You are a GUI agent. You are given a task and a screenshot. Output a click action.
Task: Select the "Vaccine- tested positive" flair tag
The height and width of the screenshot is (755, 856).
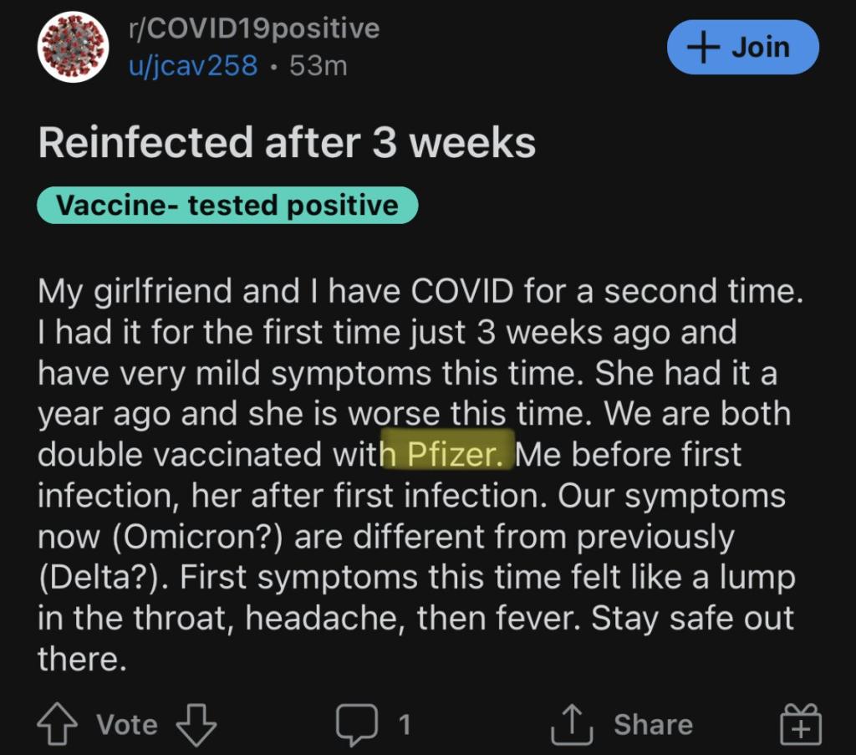point(227,205)
